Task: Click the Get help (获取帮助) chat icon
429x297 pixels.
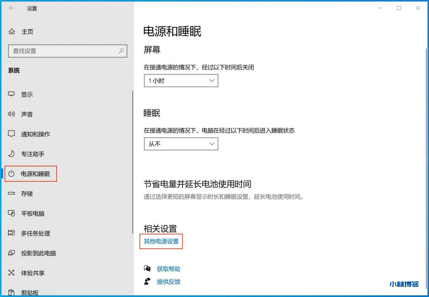Action: pyautogui.click(x=147, y=269)
